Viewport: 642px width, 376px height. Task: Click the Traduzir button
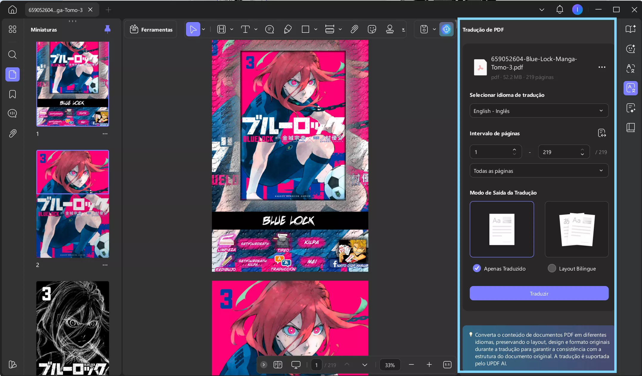point(539,293)
